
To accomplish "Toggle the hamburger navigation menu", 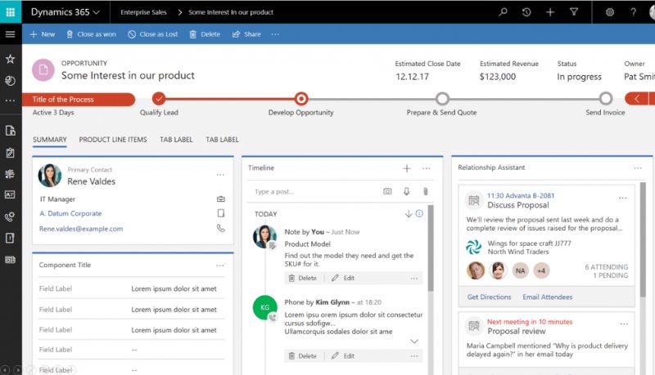I will point(11,34).
